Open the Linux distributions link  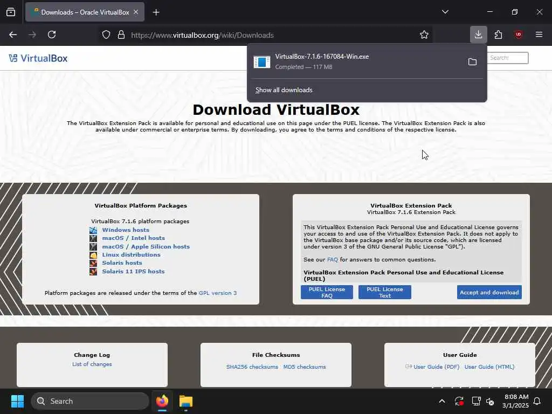point(132,254)
